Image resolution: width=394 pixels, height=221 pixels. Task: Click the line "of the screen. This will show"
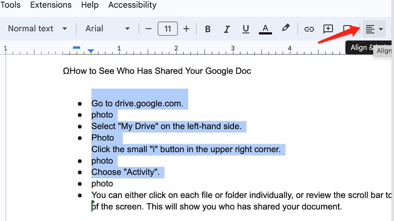(x=217, y=206)
